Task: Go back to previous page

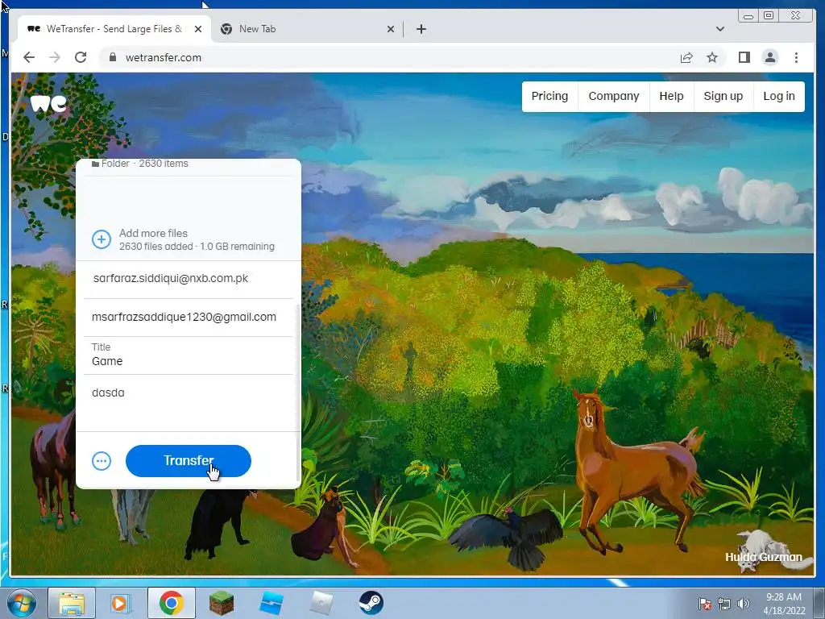Action: [x=29, y=57]
